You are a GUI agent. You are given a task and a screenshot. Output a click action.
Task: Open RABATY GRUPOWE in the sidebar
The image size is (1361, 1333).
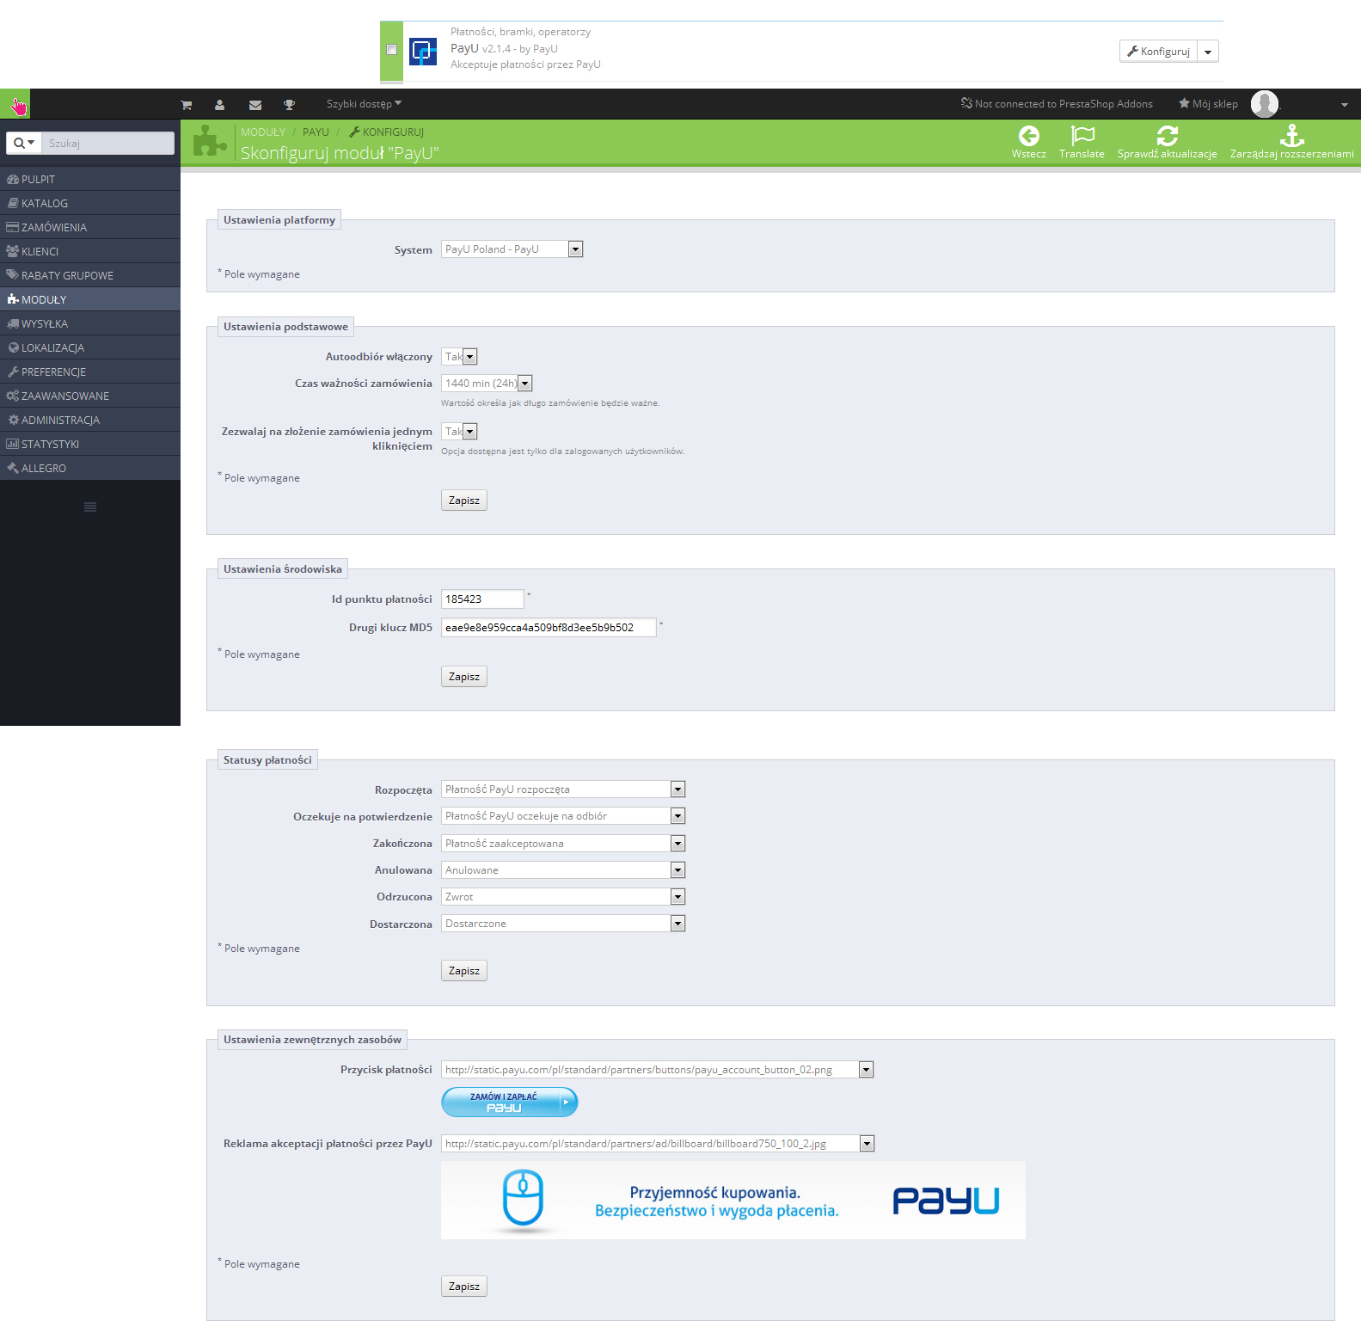click(90, 275)
